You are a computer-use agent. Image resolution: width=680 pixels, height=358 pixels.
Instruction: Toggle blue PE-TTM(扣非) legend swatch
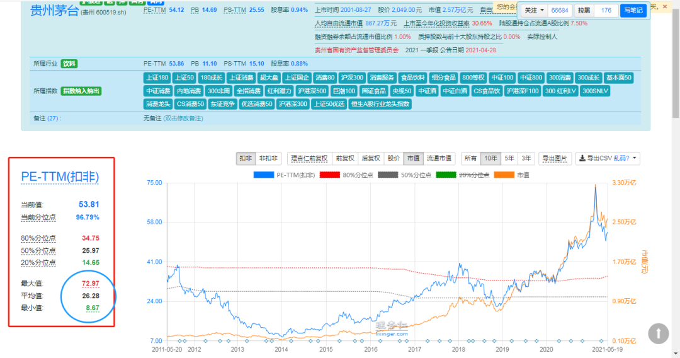[264, 175]
